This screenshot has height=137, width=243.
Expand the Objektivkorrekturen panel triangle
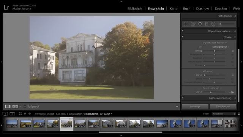[x=235, y=31]
